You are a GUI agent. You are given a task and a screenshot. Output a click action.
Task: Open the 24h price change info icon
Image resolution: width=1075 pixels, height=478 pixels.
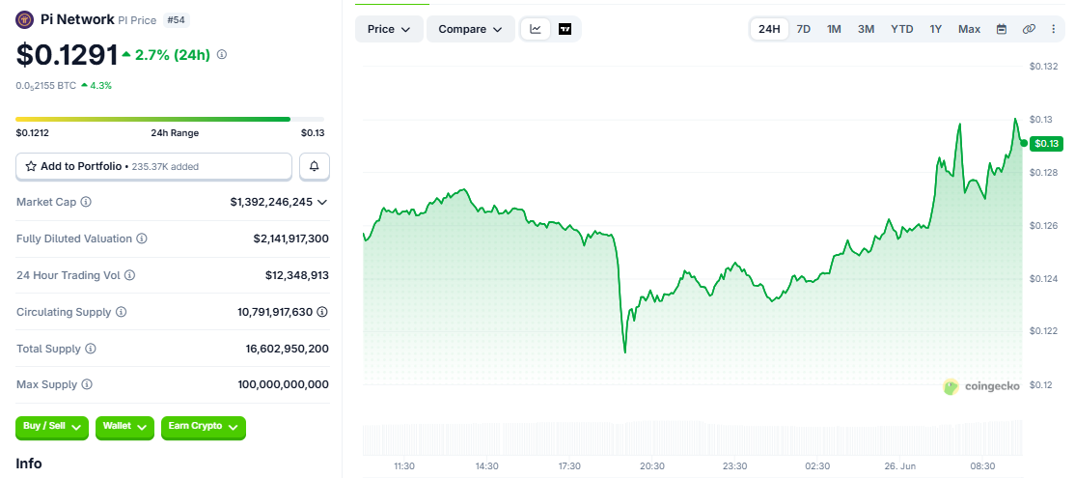tap(221, 55)
